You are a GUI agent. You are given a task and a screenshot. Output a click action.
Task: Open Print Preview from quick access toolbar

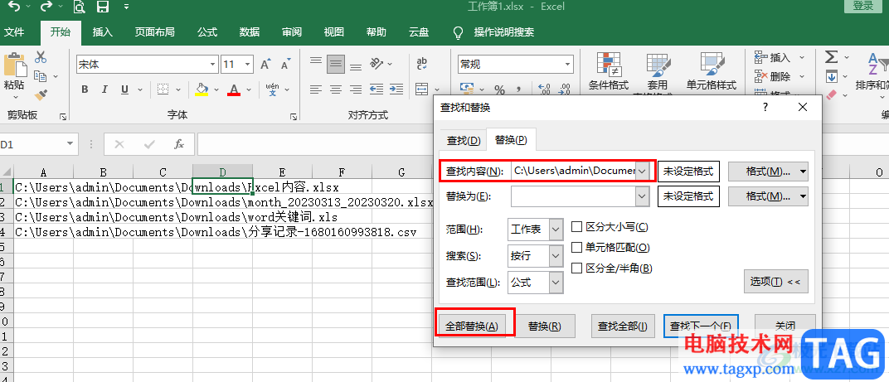tap(80, 7)
